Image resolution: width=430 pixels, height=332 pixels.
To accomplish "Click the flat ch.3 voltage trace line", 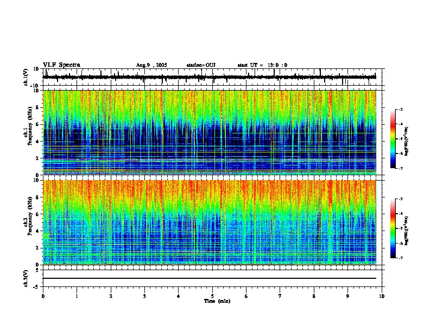I will tap(210, 278).
